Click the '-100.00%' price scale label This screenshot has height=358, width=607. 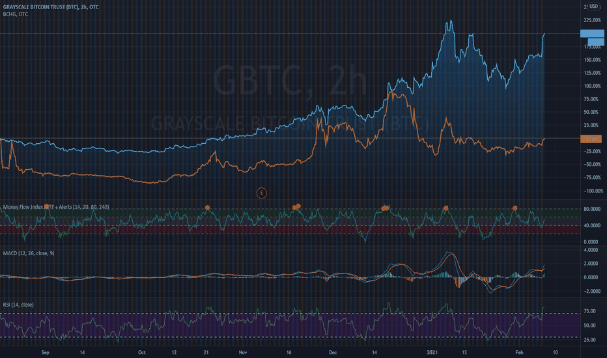(x=593, y=191)
